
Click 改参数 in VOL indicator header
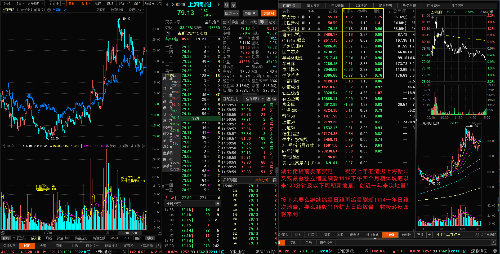tap(111, 146)
